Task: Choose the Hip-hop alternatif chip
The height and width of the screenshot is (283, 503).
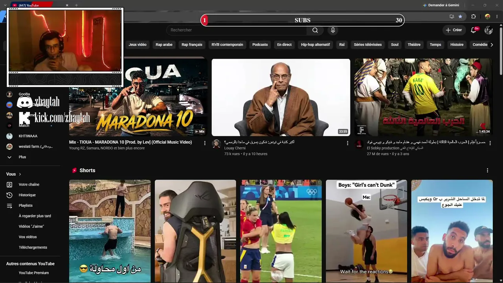Action: pos(315,45)
